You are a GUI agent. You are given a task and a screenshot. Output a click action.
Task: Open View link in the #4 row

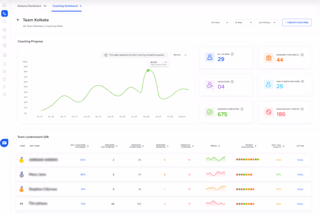point(300,204)
